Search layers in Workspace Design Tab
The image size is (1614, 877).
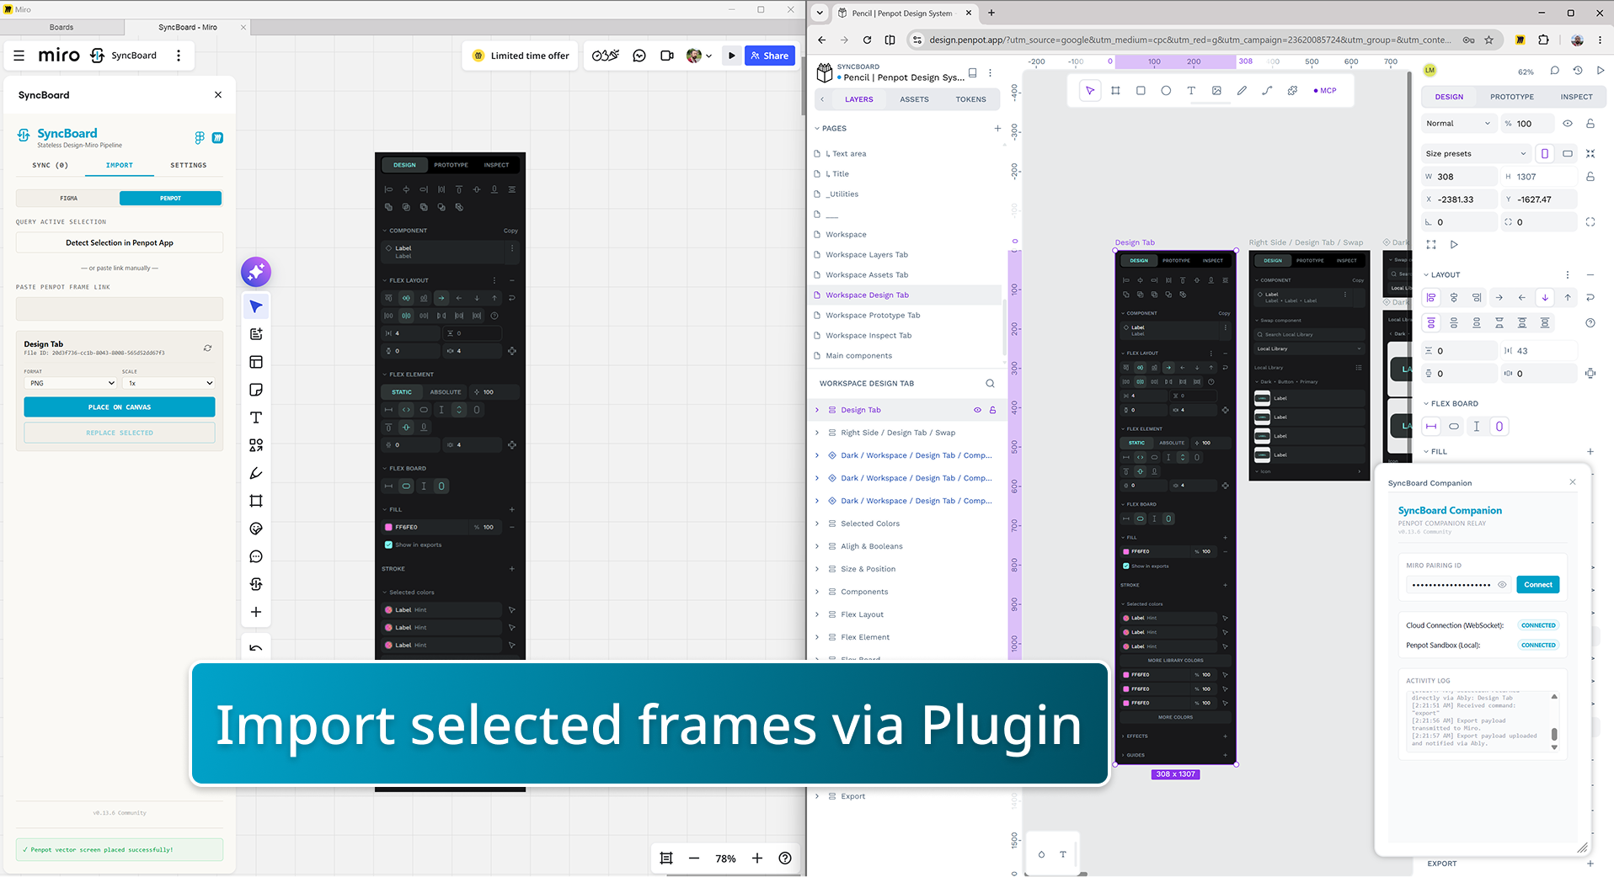tap(990, 384)
